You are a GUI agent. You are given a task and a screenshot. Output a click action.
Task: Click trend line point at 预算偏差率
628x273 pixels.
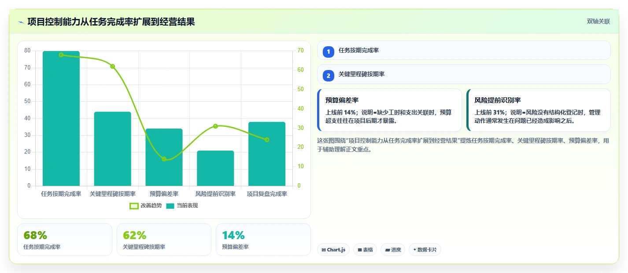tap(164, 159)
